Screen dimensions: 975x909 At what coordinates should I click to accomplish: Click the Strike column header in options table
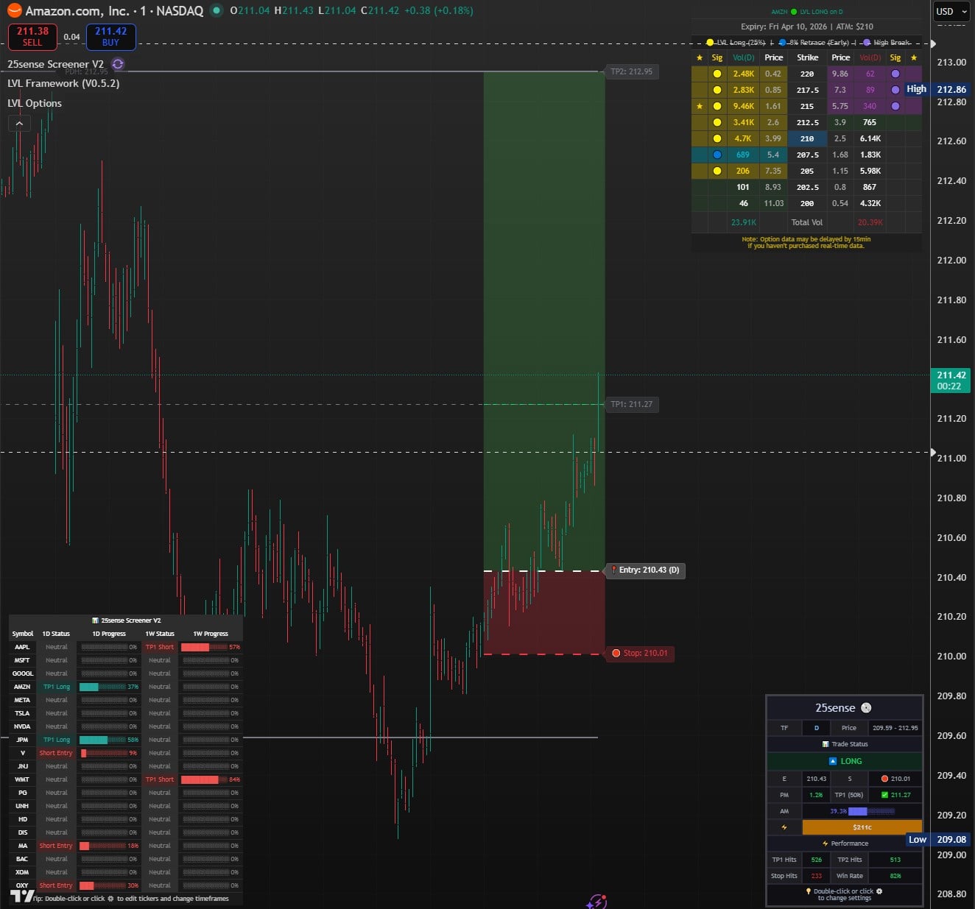(807, 57)
